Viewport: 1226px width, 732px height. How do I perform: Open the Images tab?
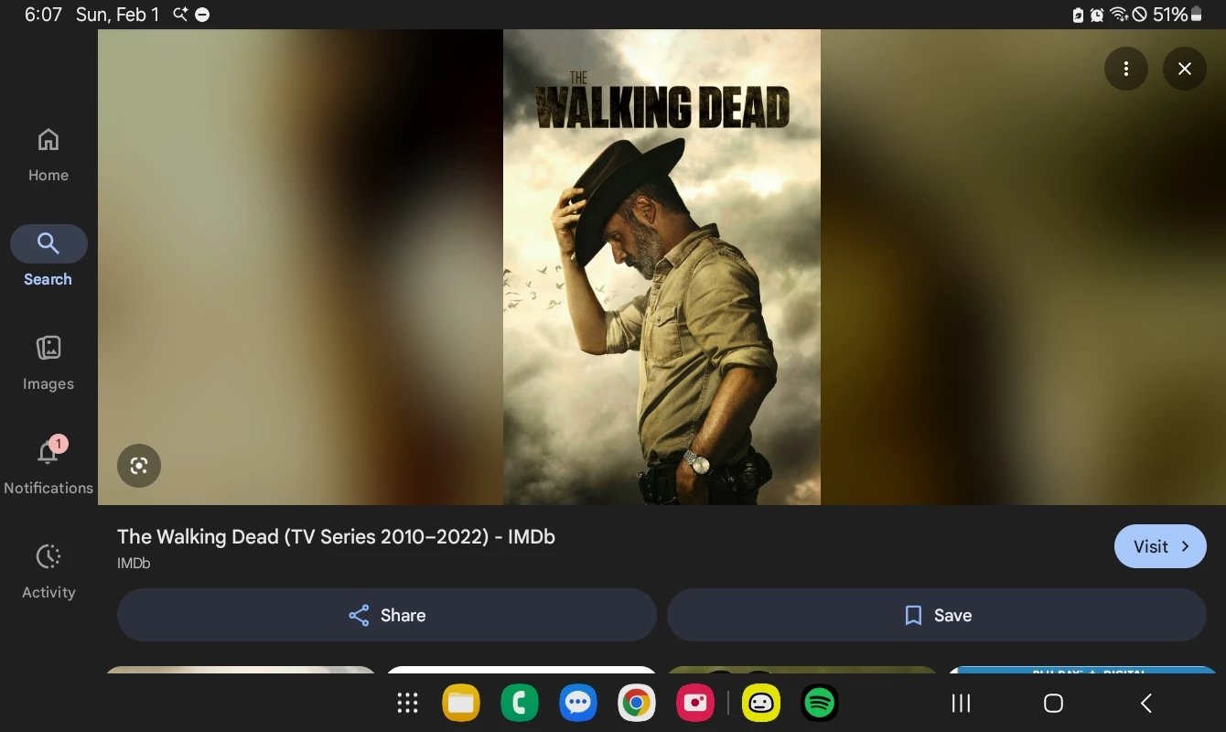point(48,362)
